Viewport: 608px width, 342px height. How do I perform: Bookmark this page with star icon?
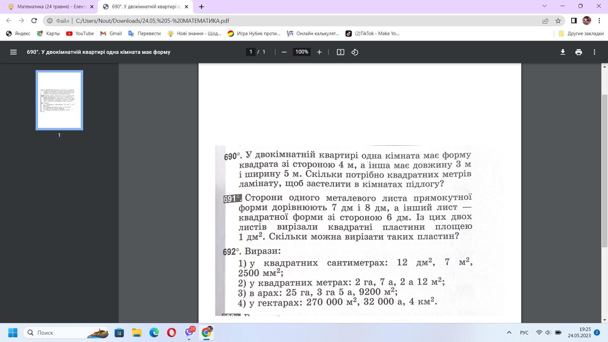[558, 21]
